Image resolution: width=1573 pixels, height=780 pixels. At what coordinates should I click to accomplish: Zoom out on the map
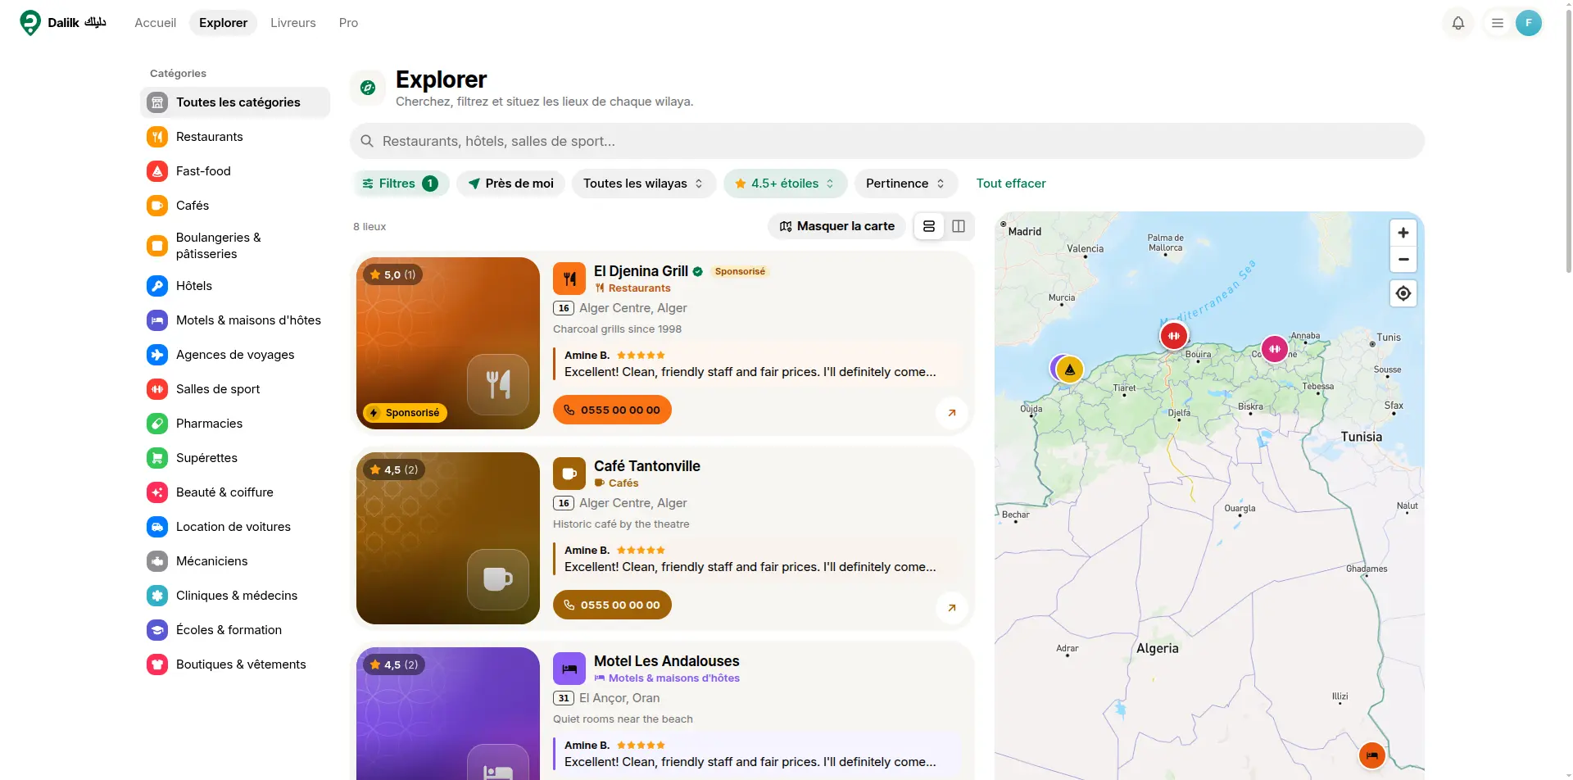tap(1403, 260)
